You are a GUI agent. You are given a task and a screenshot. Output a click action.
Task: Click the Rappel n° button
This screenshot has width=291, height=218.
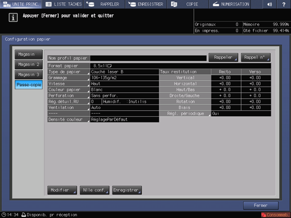pyautogui.click(x=256, y=57)
